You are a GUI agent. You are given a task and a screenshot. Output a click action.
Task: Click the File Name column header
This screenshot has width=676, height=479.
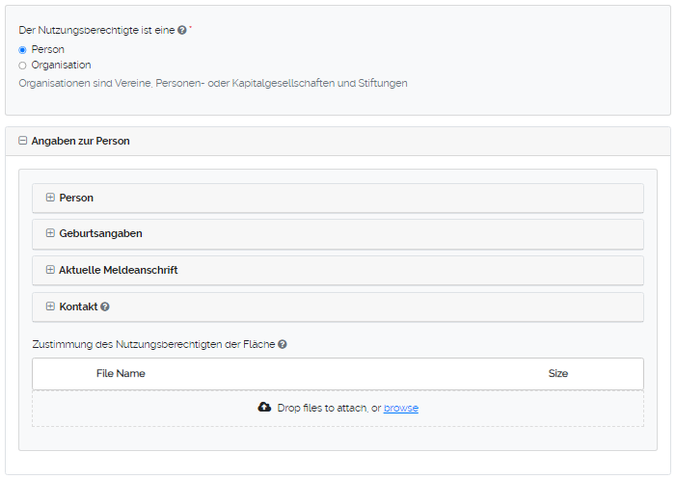tap(121, 373)
